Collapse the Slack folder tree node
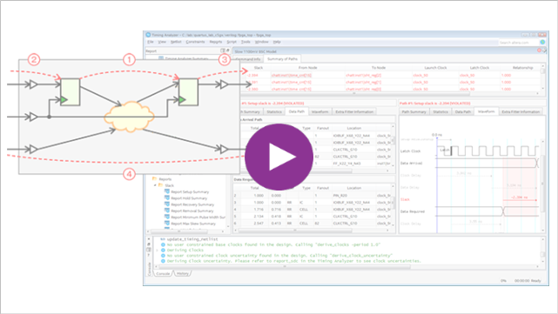 [x=155, y=185]
